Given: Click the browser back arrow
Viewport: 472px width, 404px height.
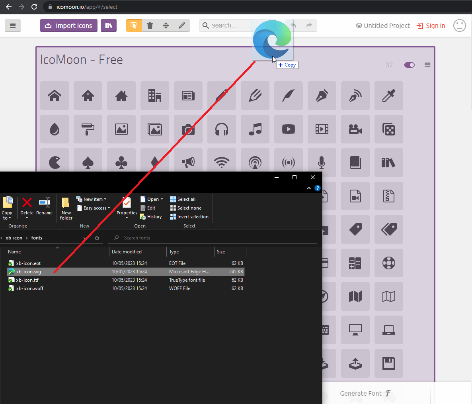Looking at the screenshot, I should coord(9,7).
